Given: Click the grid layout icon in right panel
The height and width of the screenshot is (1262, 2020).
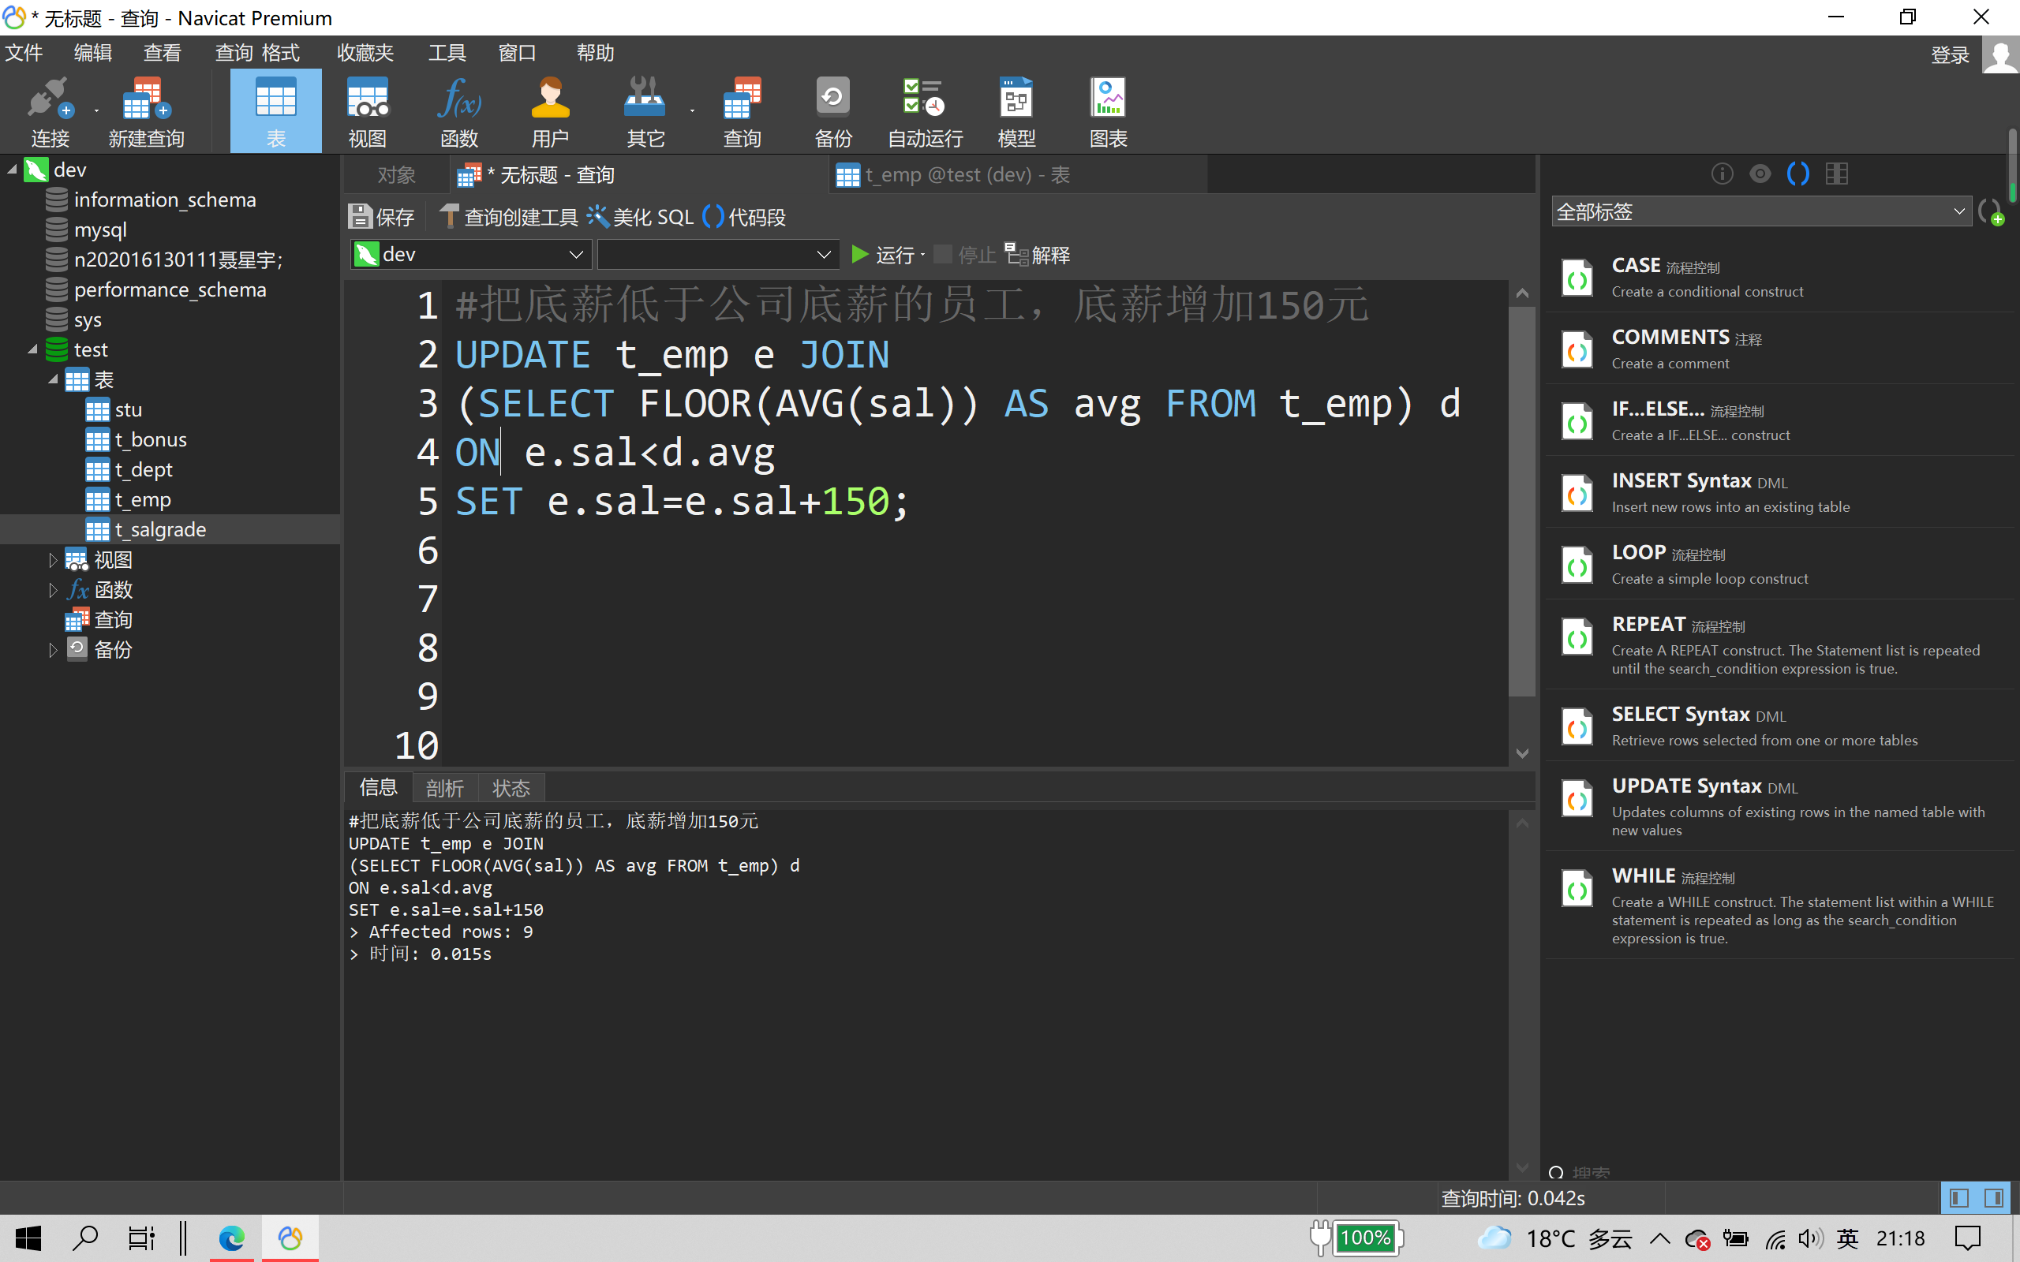Looking at the screenshot, I should [1836, 174].
